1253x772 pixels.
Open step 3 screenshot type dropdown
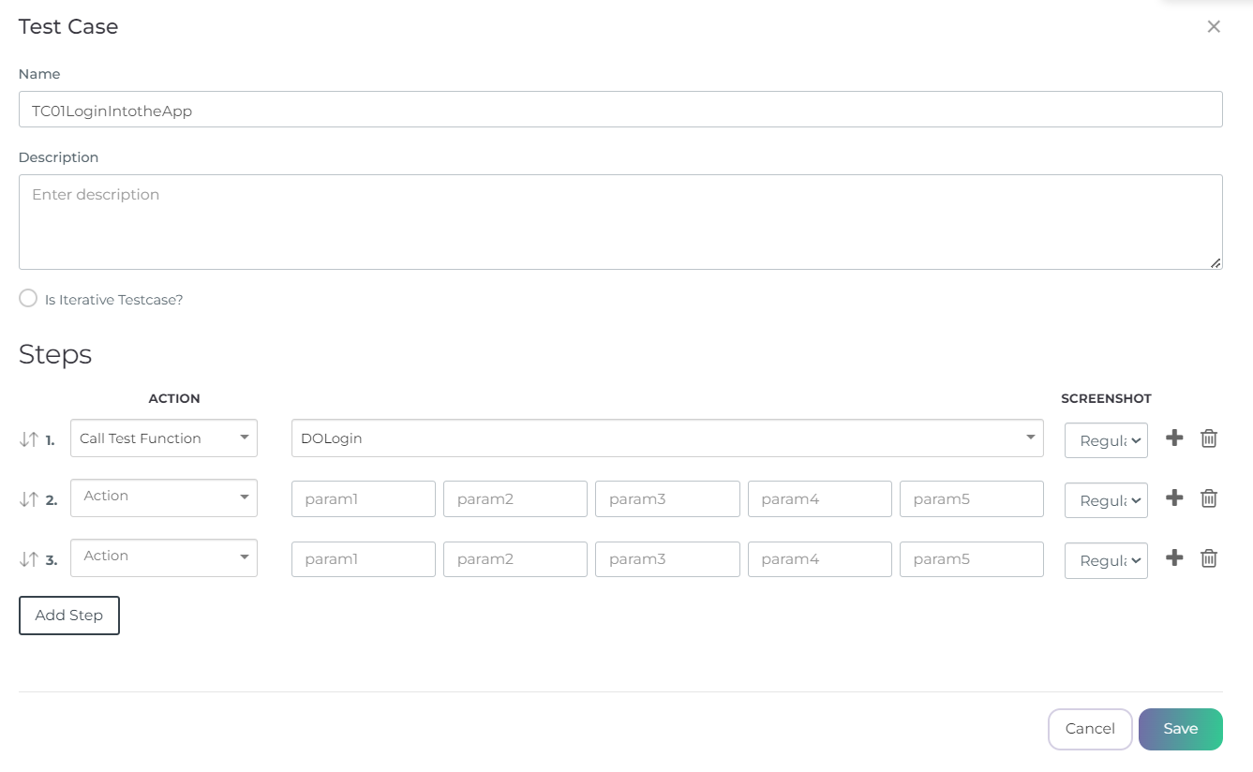pos(1106,560)
